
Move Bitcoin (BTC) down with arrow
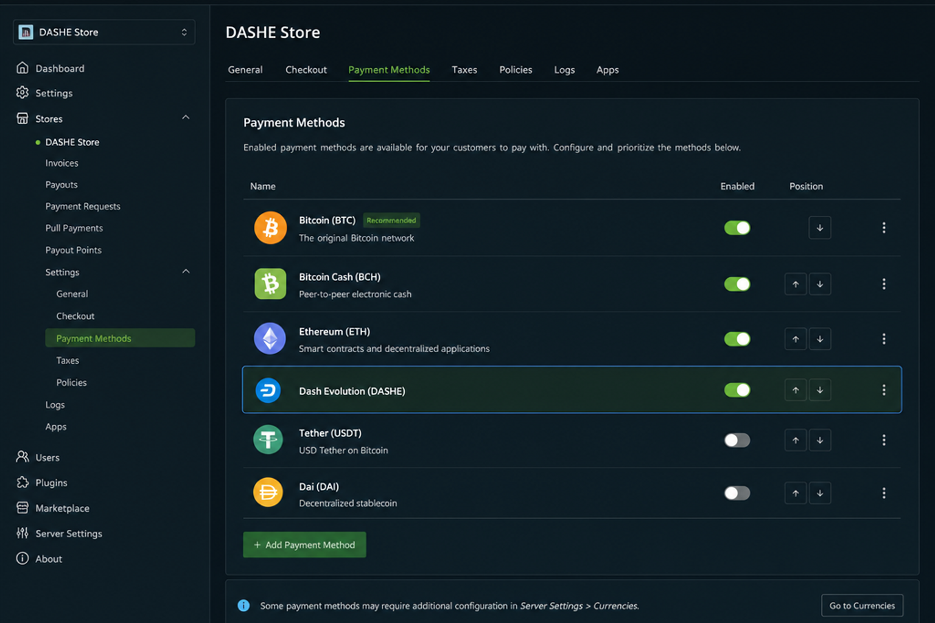[x=820, y=228]
